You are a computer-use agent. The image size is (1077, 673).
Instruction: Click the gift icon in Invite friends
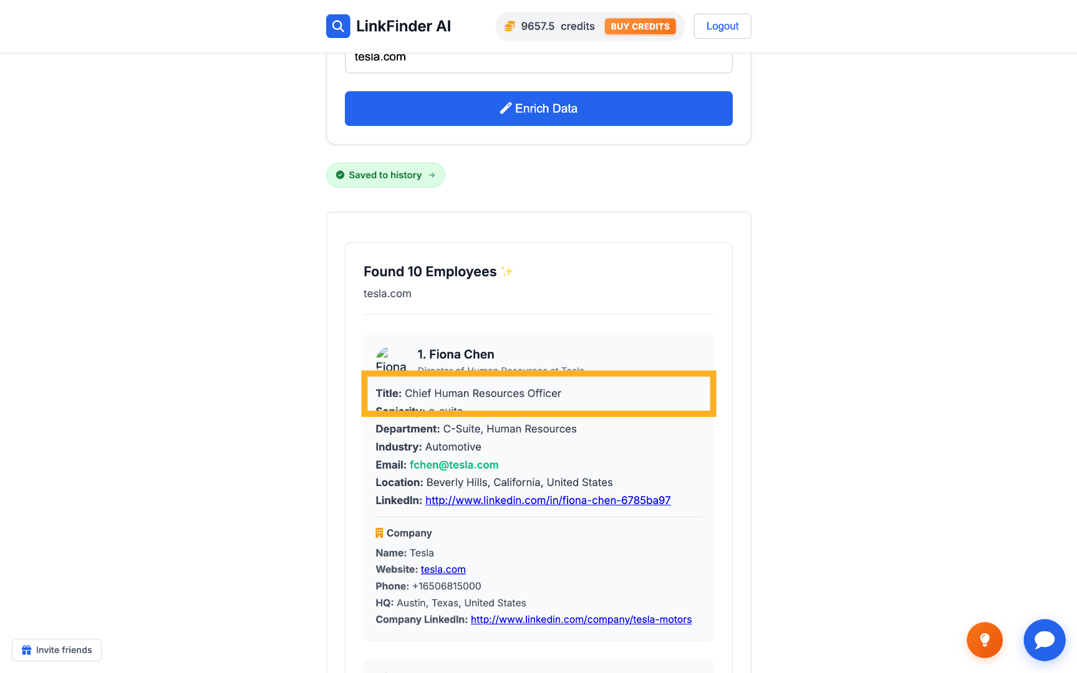click(26, 650)
